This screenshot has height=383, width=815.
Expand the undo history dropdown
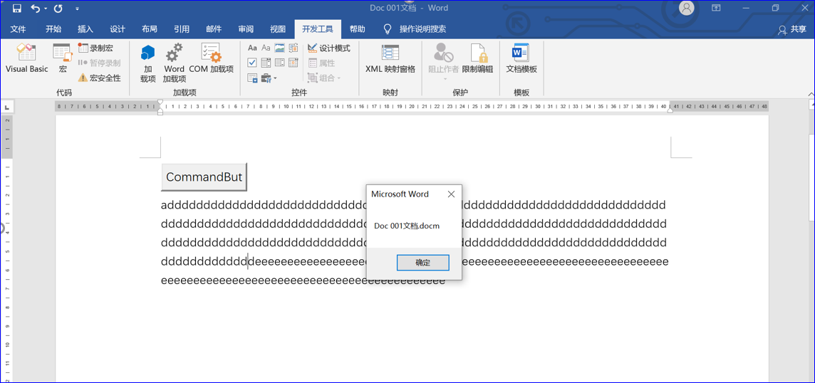click(x=45, y=9)
